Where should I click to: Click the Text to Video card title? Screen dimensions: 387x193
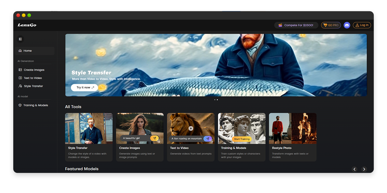tap(179, 148)
